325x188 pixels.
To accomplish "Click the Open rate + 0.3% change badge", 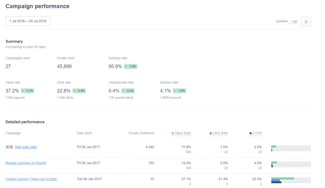I will (28, 91).
